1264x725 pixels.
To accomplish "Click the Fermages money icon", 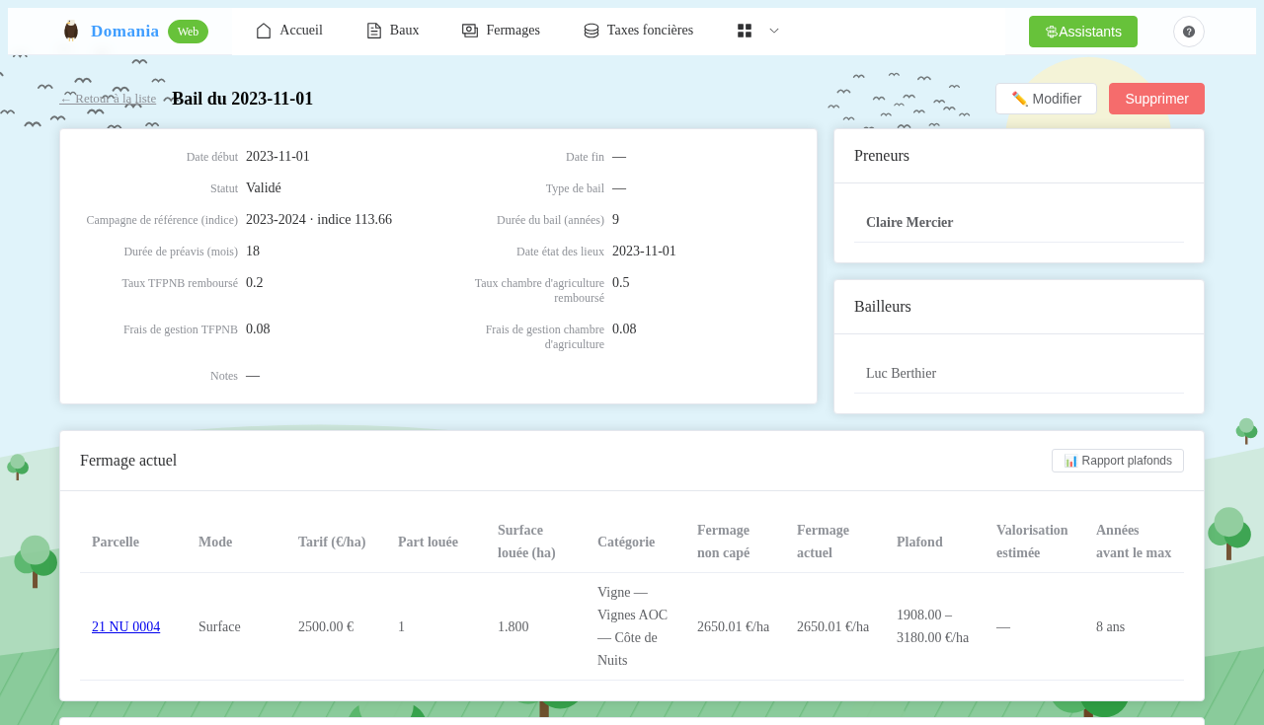I will point(470,31).
